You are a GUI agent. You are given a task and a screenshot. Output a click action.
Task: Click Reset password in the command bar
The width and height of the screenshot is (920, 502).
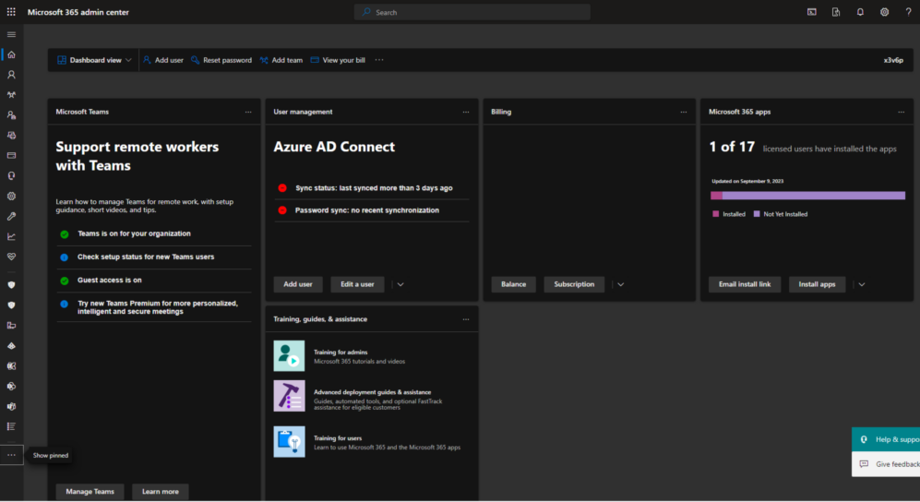(x=221, y=60)
